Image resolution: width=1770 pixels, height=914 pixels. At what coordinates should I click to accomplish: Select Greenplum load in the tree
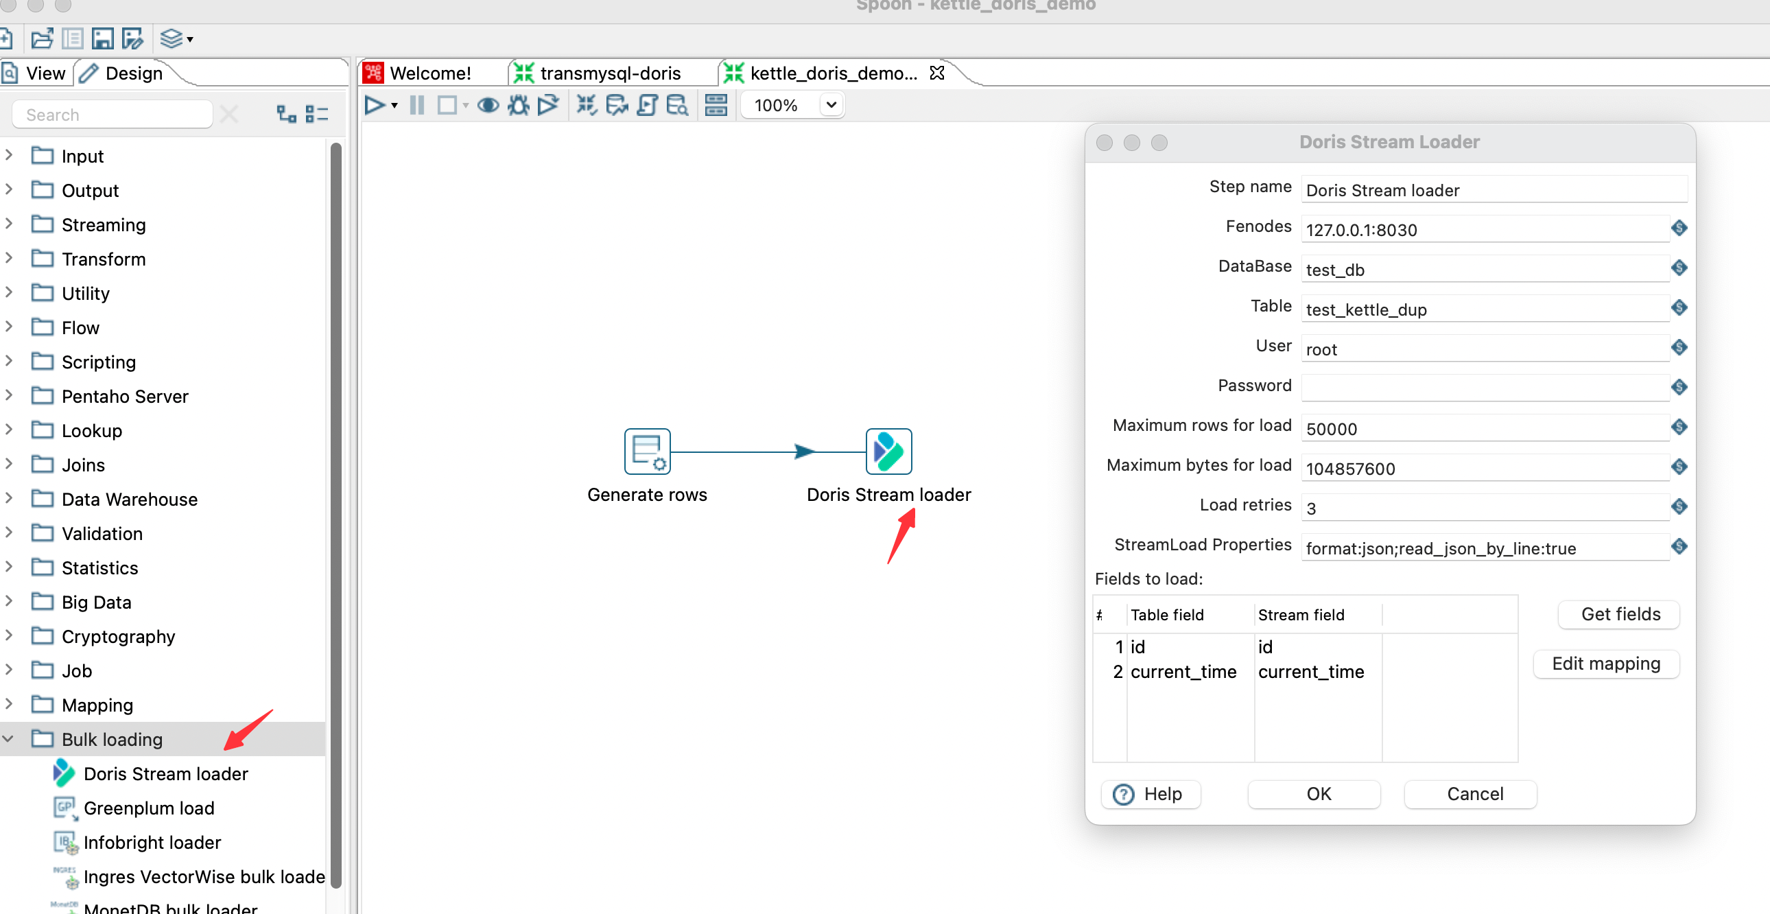pos(148,808)
